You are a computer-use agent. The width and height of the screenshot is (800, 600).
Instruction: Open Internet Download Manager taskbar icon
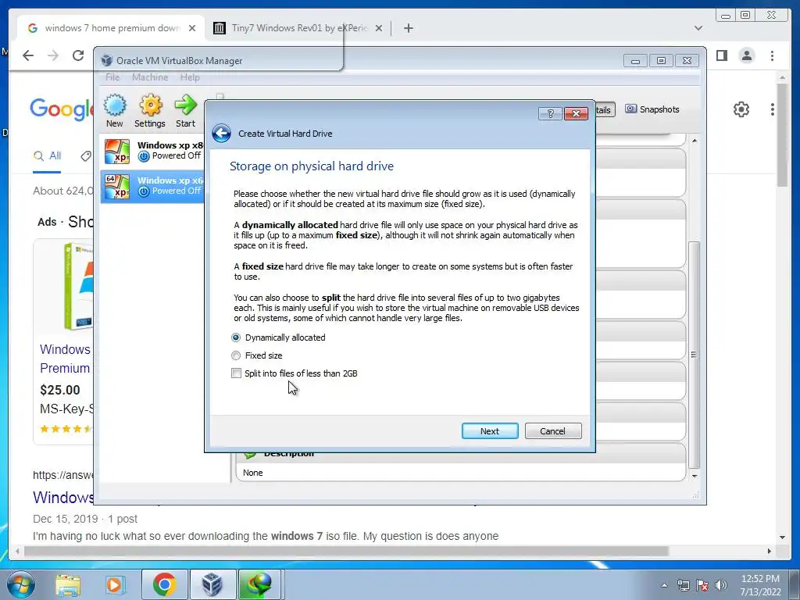[x=259, y=584]
